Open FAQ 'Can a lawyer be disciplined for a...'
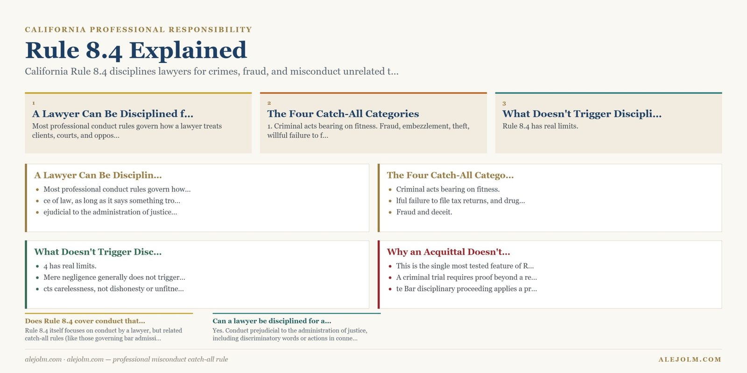Viewport: 747px width, 373px height. point(272,321)
